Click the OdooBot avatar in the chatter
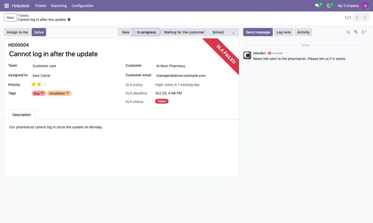 [x=247, y=55]
